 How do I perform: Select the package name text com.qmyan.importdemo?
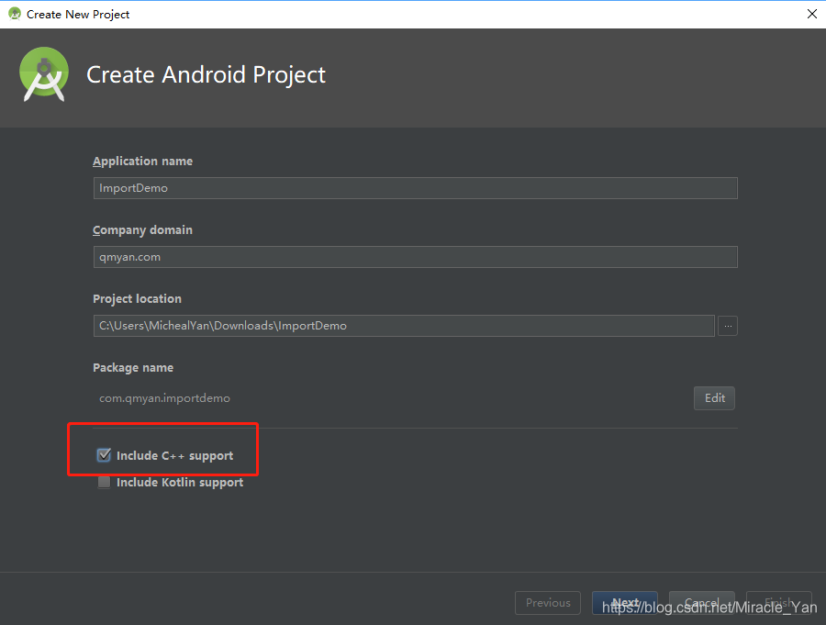(164, 398)
